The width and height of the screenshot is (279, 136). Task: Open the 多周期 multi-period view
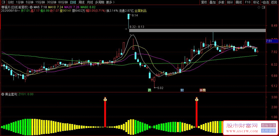99,2
